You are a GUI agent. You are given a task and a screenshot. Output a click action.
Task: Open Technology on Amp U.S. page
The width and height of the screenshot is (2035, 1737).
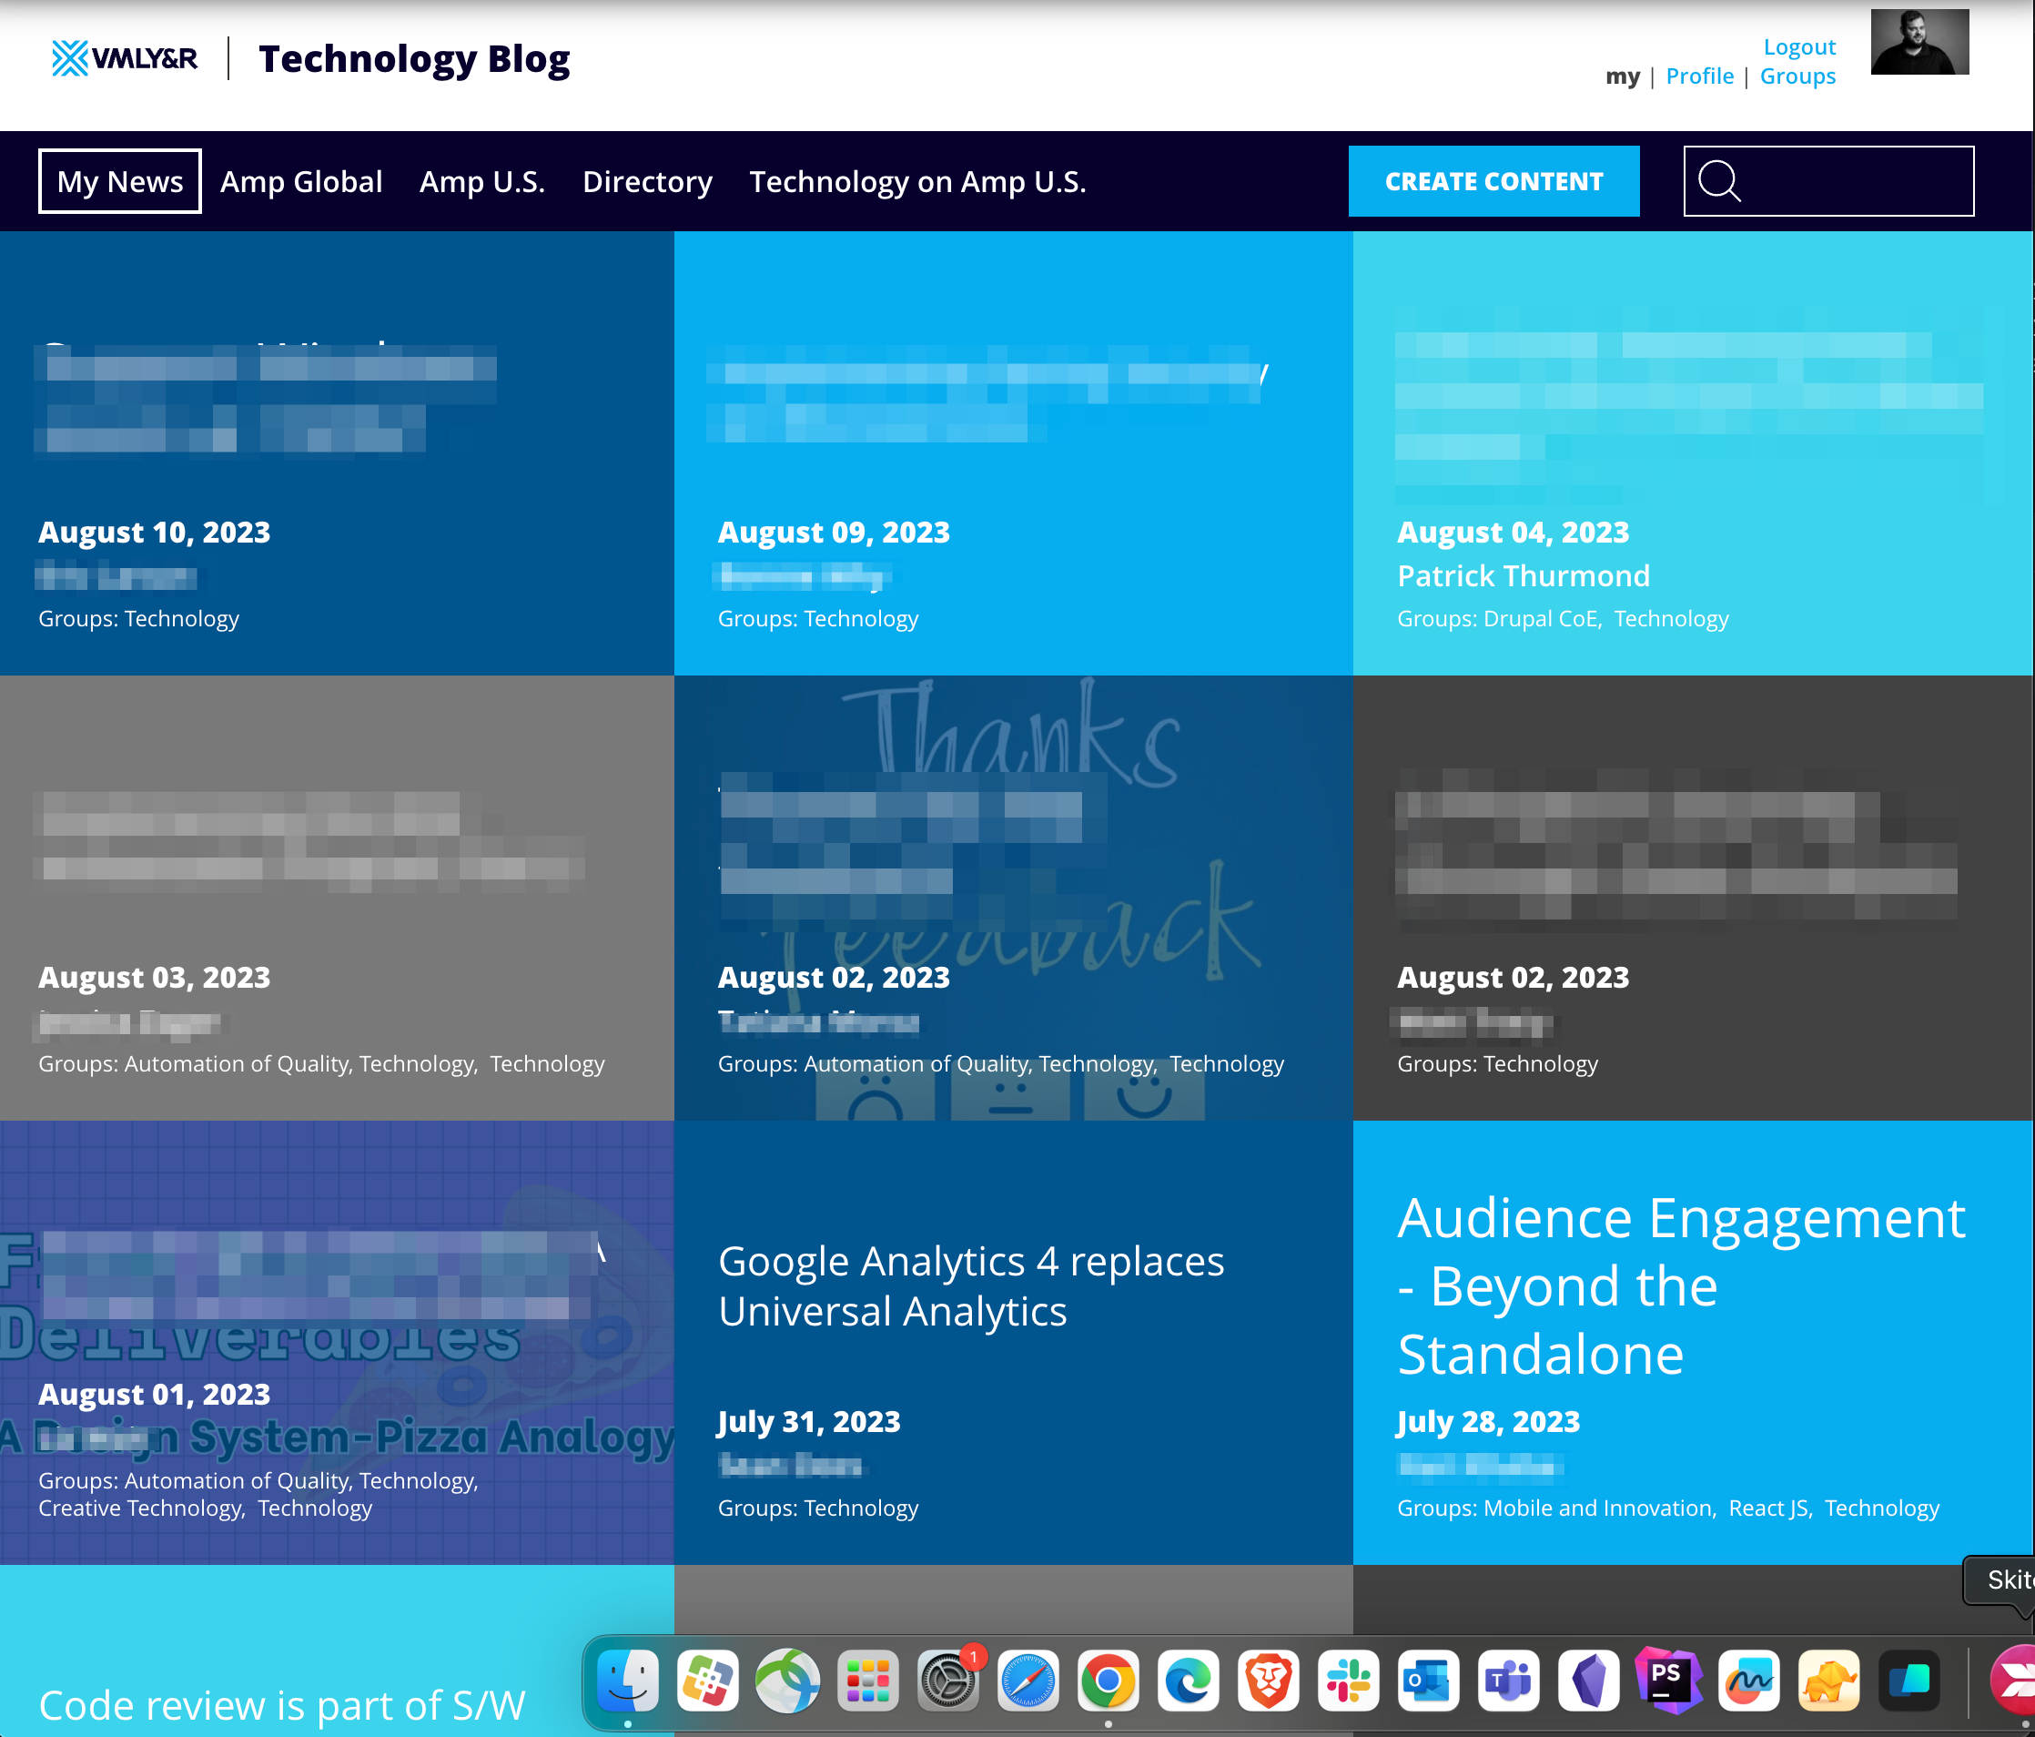(x=917, y=182)
